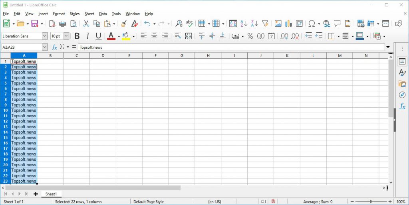
Task: Open the Tools menu
Action: (116, 14)
